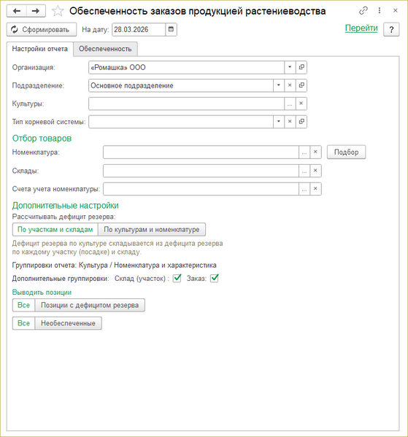This screenshot has height=437, width=408.
Task: Select Все next to Необеспеченные
Action: (23, 323)
